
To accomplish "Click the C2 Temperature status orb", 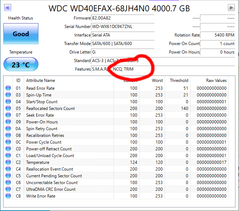I will tap(8, 162).
